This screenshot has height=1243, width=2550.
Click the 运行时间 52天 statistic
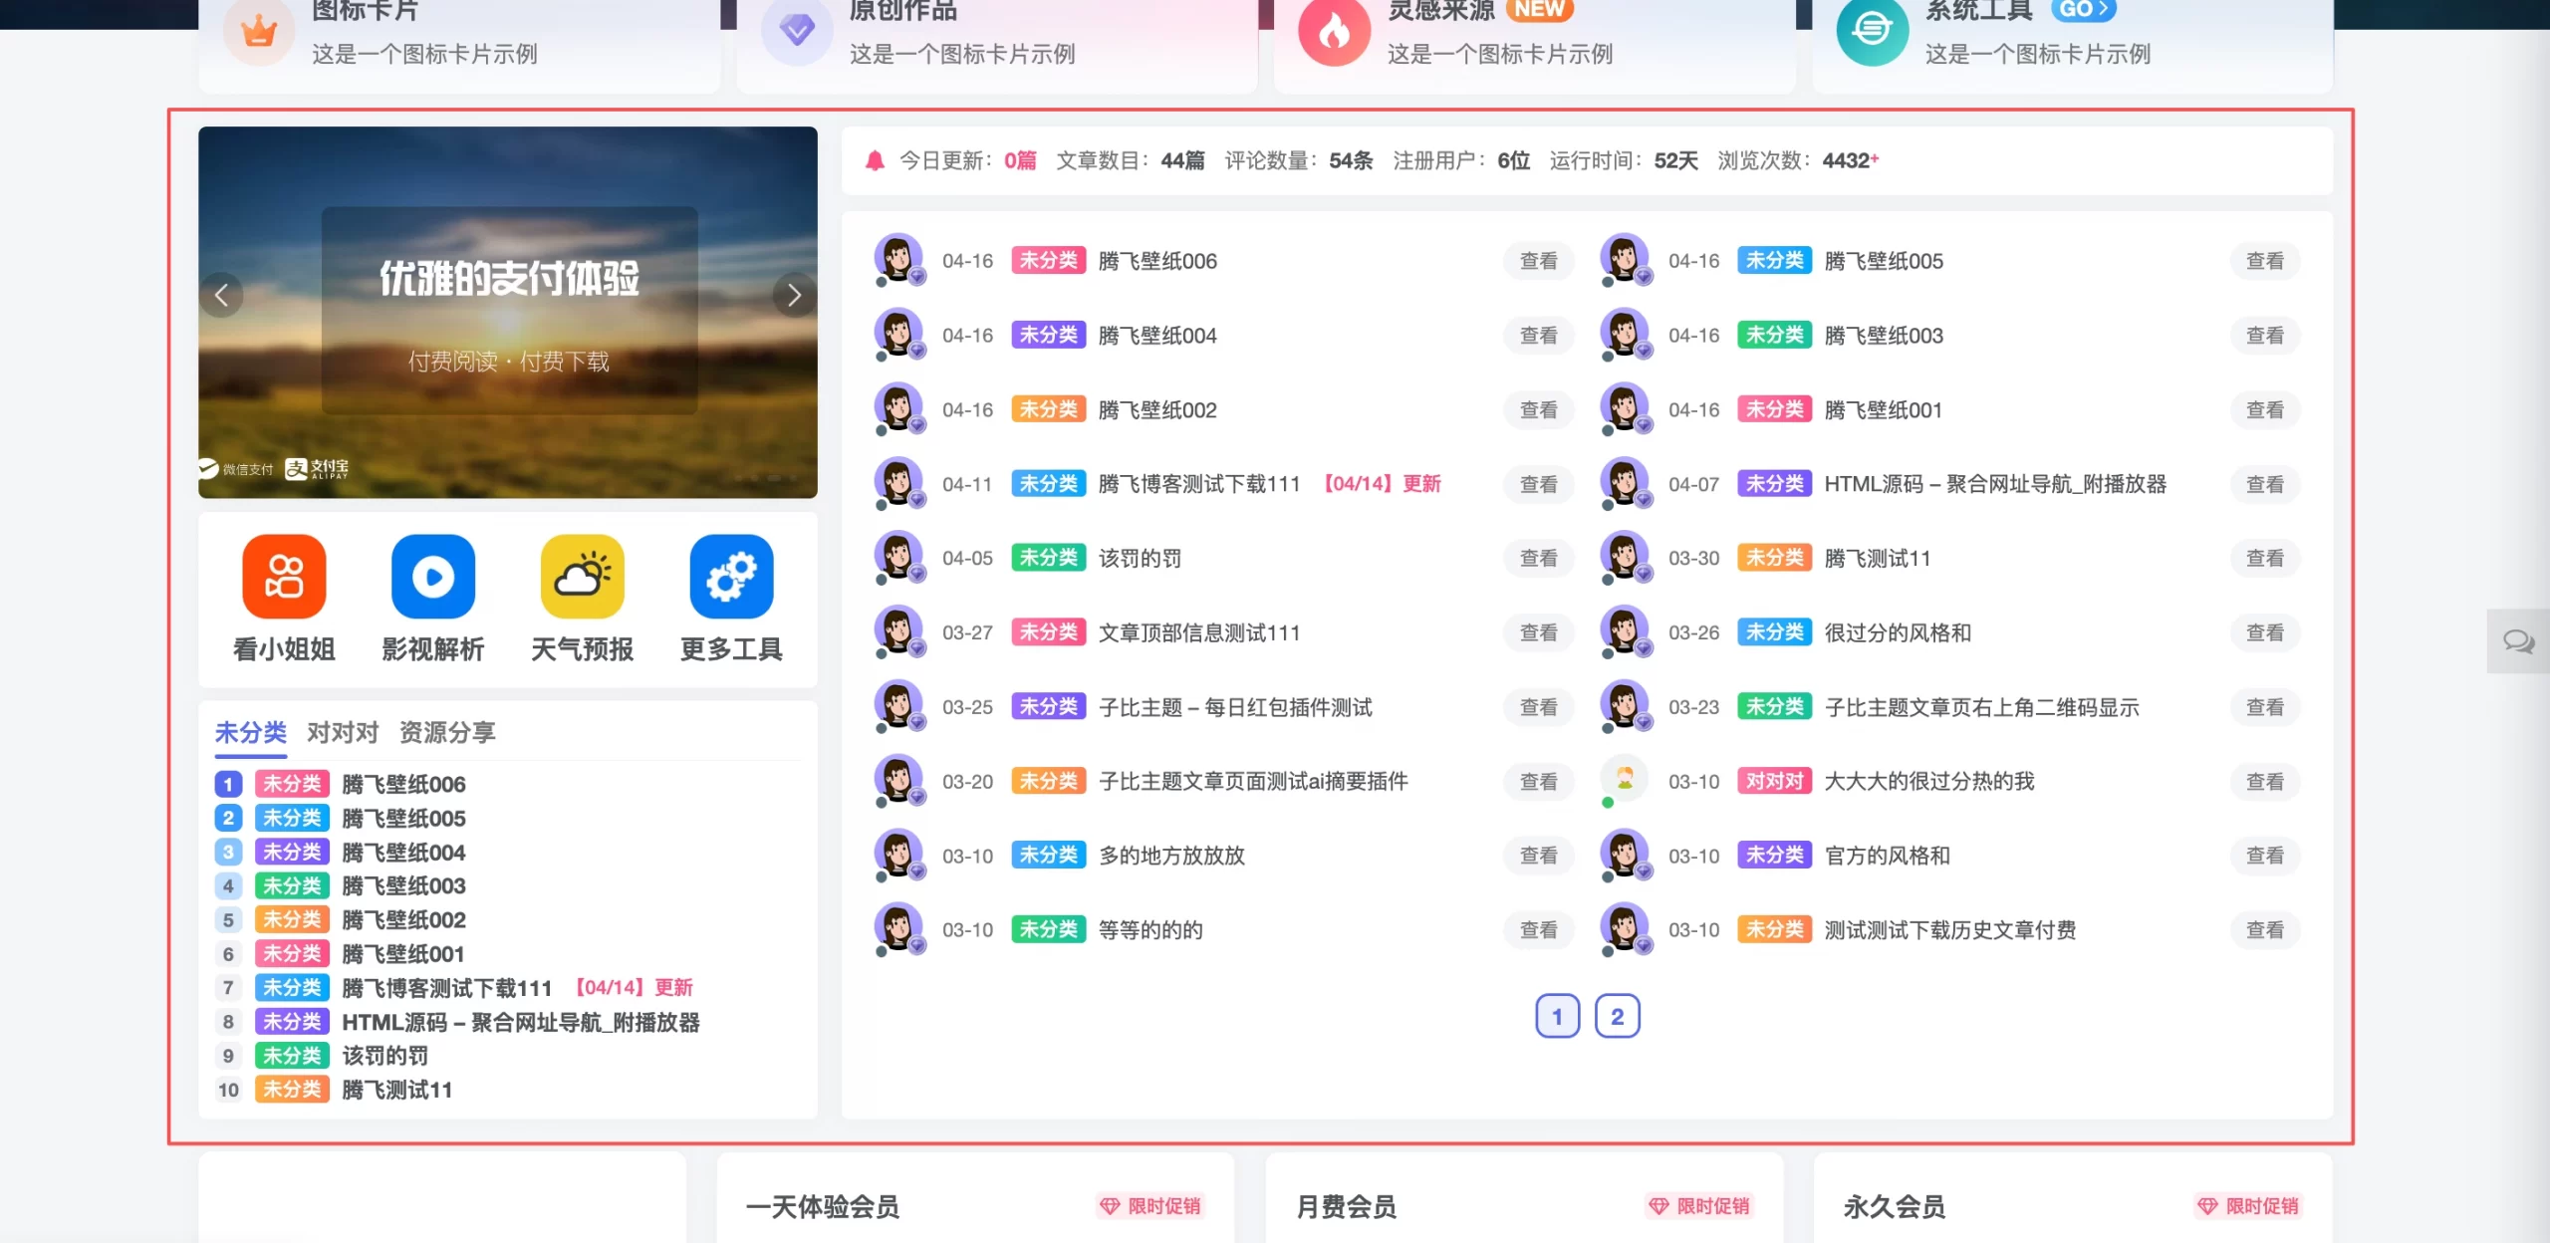1624,160
